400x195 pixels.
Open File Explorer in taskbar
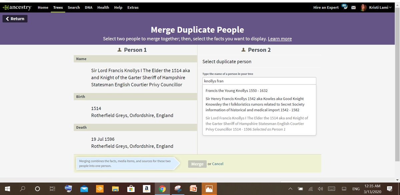[x=115, y=189]
